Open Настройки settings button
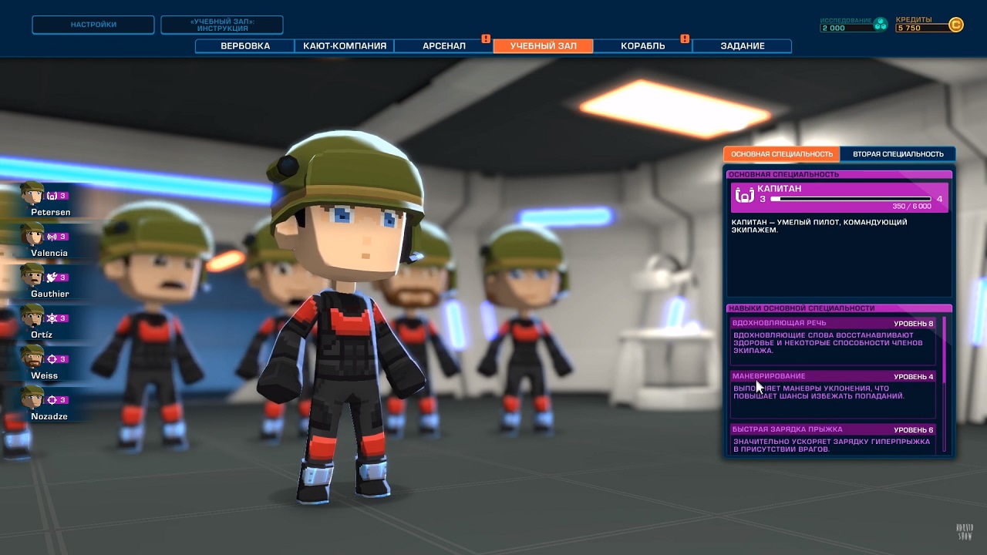This screenshot has width=987, height=555. [x=93, y=25]
